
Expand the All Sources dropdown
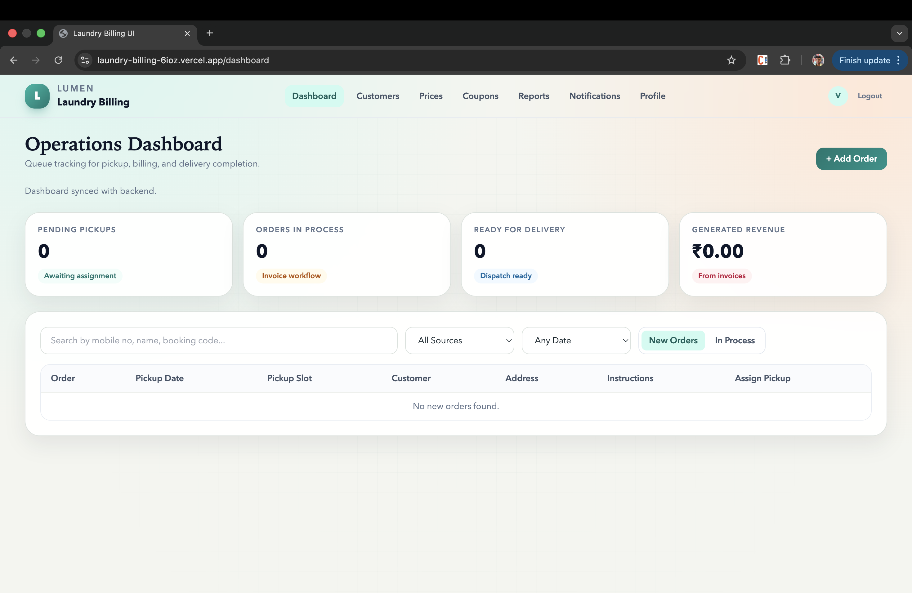(459, 340)
